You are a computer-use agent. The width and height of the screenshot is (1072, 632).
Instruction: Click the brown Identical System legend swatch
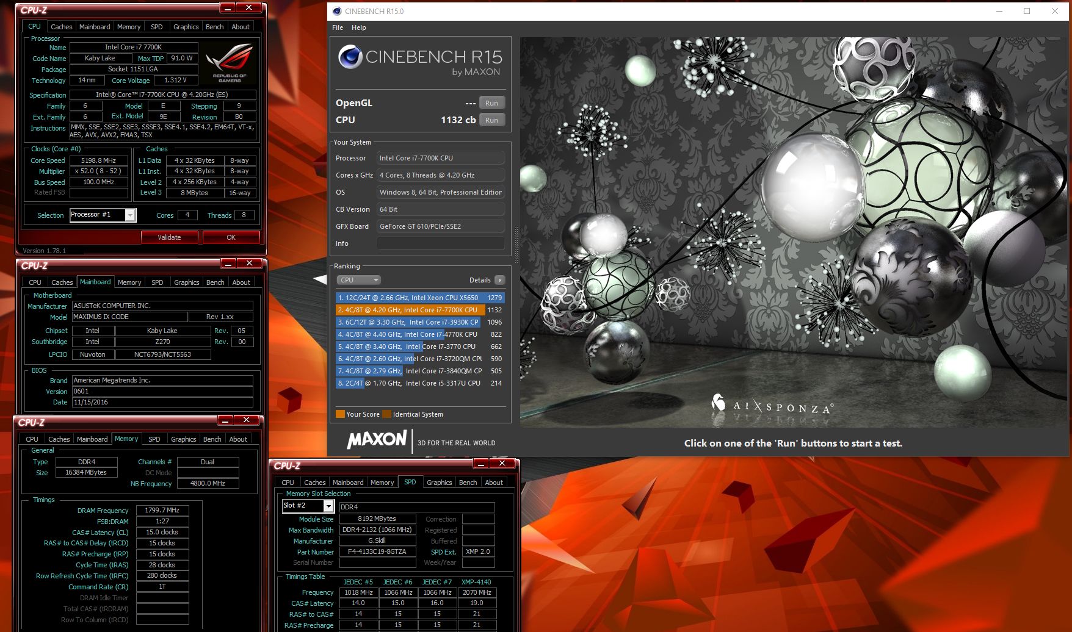386,414
